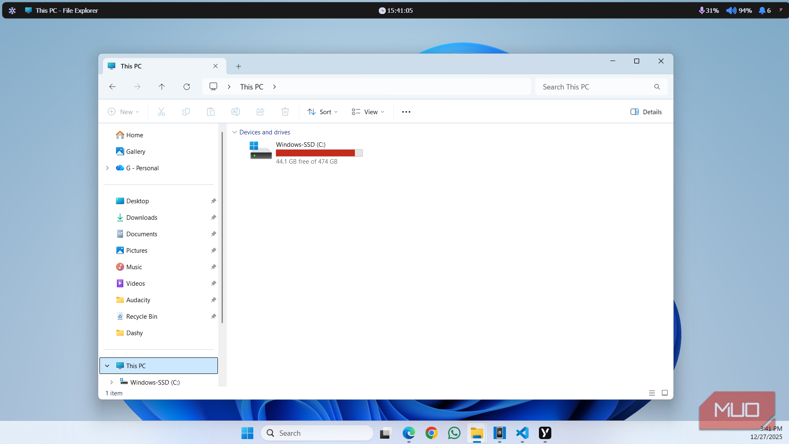Open Documents in the sidebar

[x=142, y=234]
